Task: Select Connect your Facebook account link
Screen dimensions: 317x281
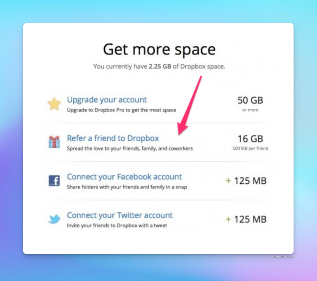Action: tap(124, 177)
